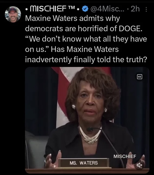Open the tweet's 2h timestamp

tap(135, 9)
